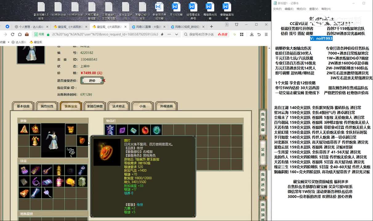Select the blue scroll treasure icon
The image size is (373, 221).
(35, 193)
